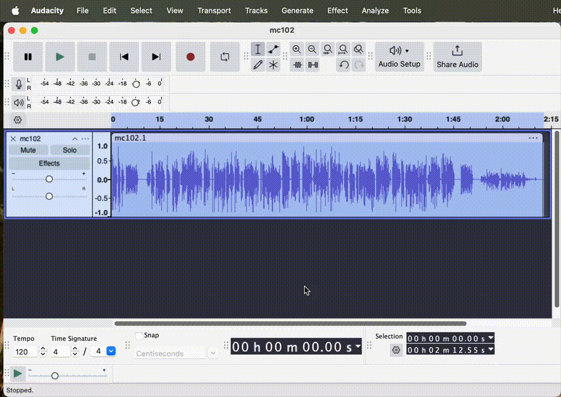Open the Apple menu
The image size is (561, 397).
click(x=15, y=11)
